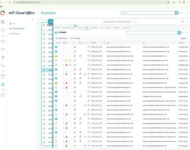The height and width of the screenshot is (150, 190).
Task: Open the documents page icon in the sidebar
Action: click(3, 30)
